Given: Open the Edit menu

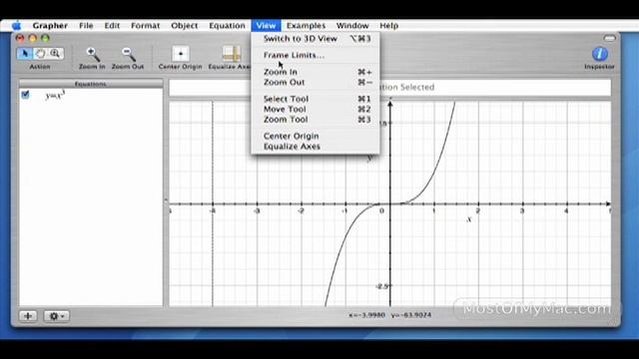Looking at the screenshot, I should point(112,26).
